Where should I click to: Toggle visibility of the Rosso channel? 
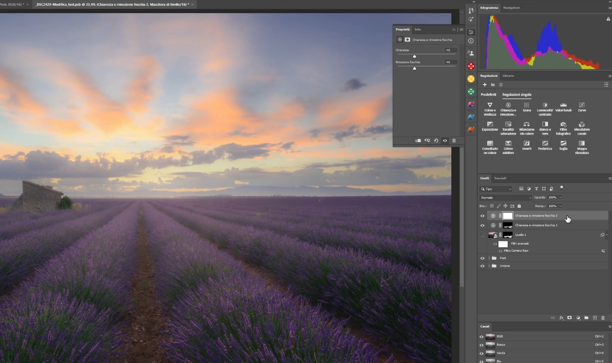[482, 345]
